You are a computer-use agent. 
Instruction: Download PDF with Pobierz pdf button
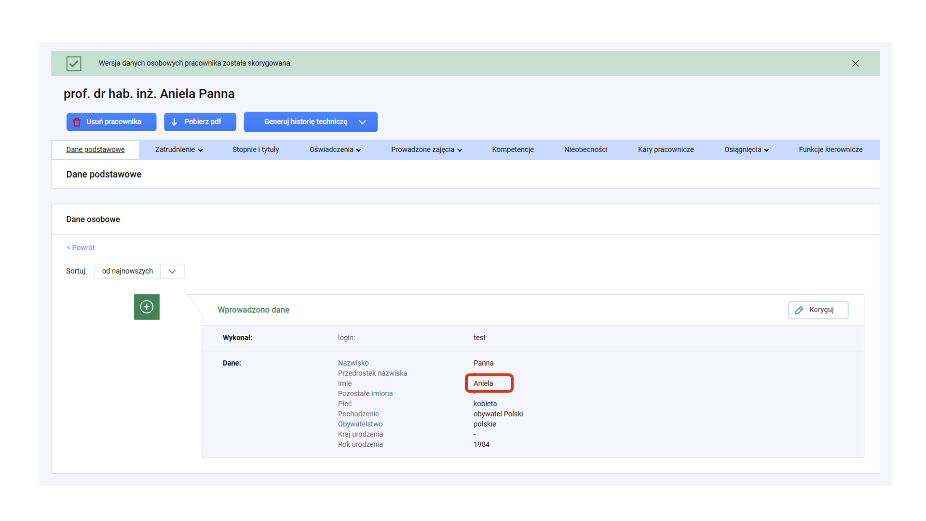(200, 122)
